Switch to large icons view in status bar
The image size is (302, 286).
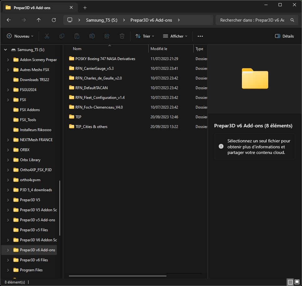tap(297, 282)
